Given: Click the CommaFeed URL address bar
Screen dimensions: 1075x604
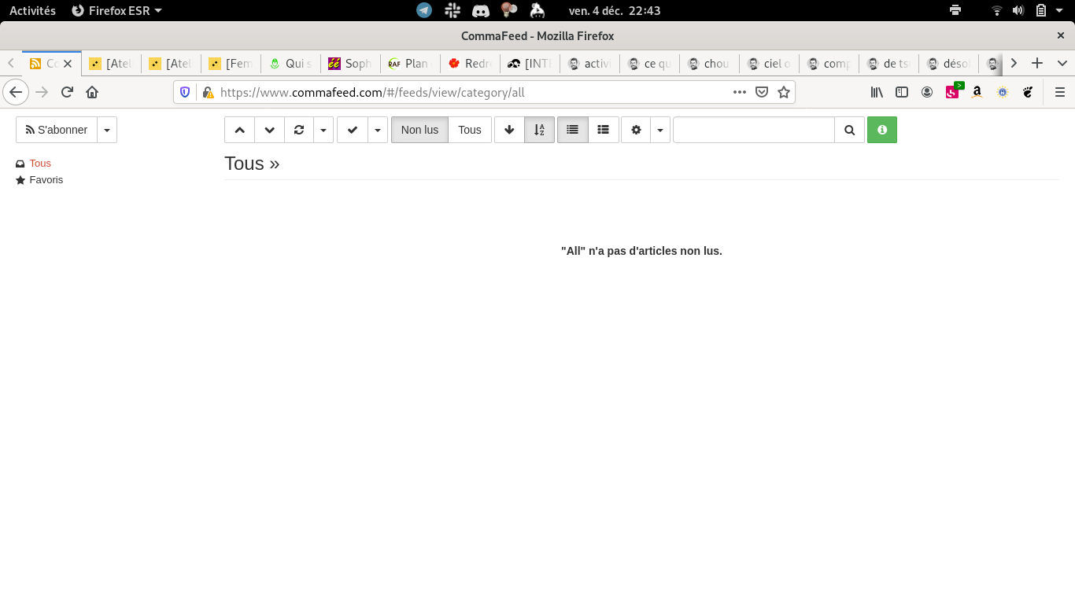Looking at the screenshot, I should pos(471,92).
